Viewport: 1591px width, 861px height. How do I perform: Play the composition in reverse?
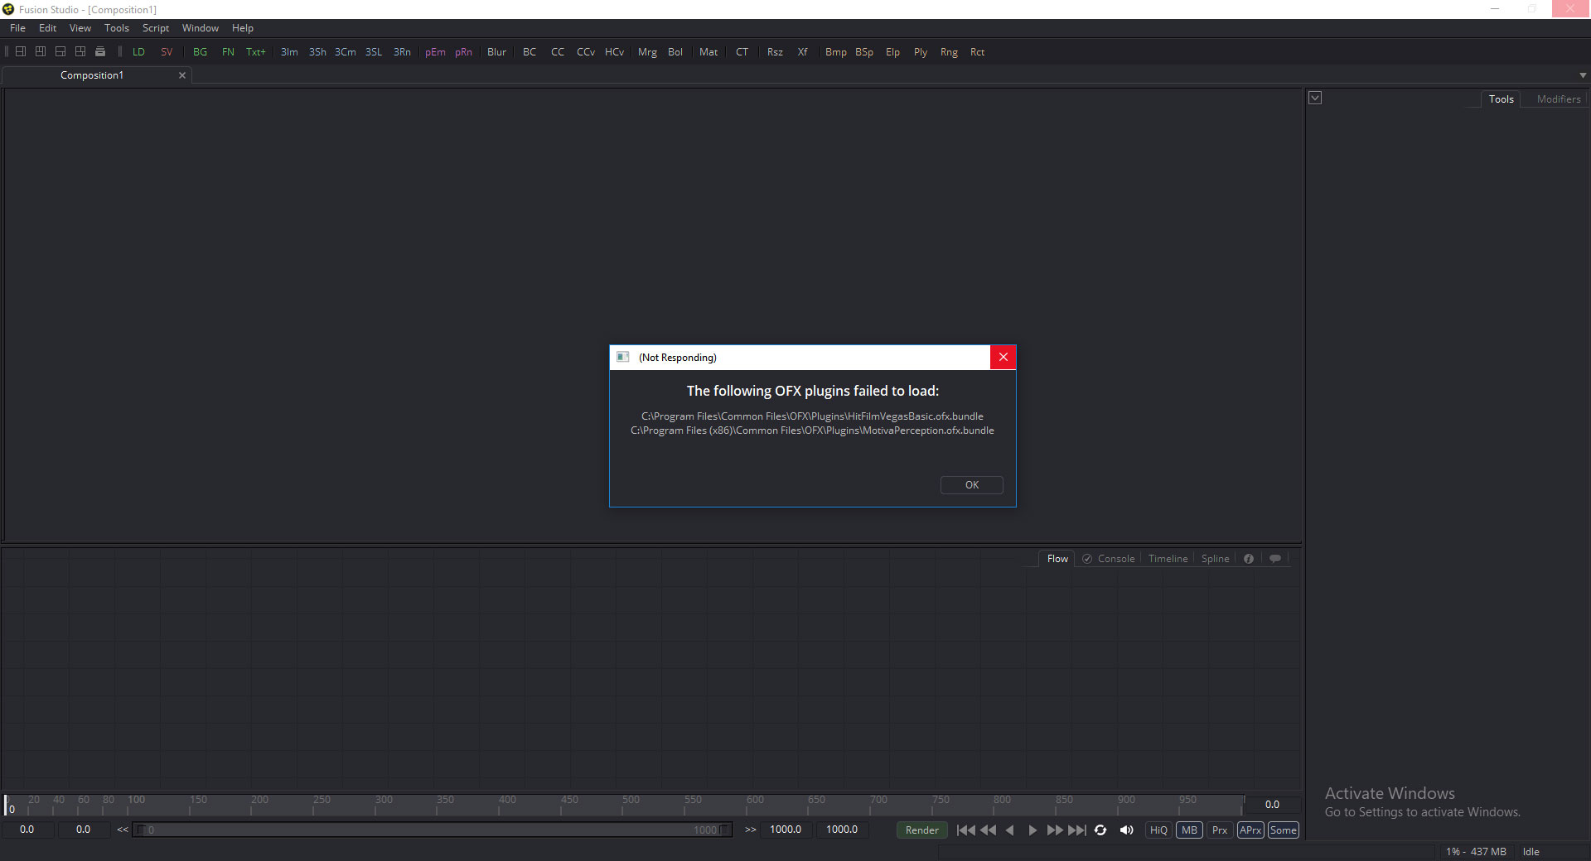1010,830
